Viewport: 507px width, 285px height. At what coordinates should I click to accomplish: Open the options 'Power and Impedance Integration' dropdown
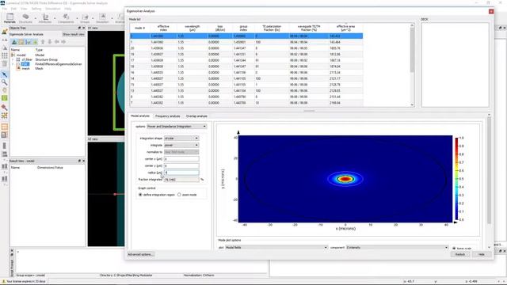point(177,127)
